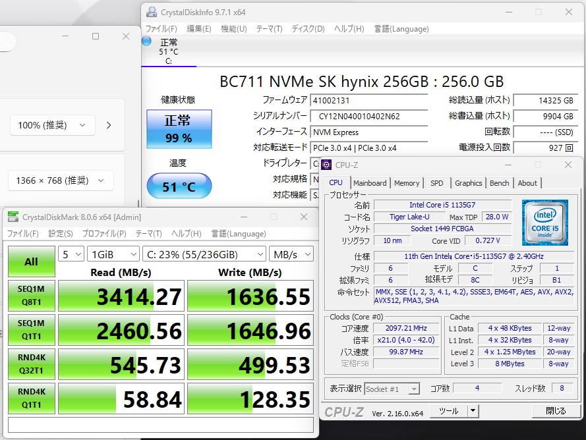Select the C: drive status indicator icon

pyautogui.click(x=146, y=41)
